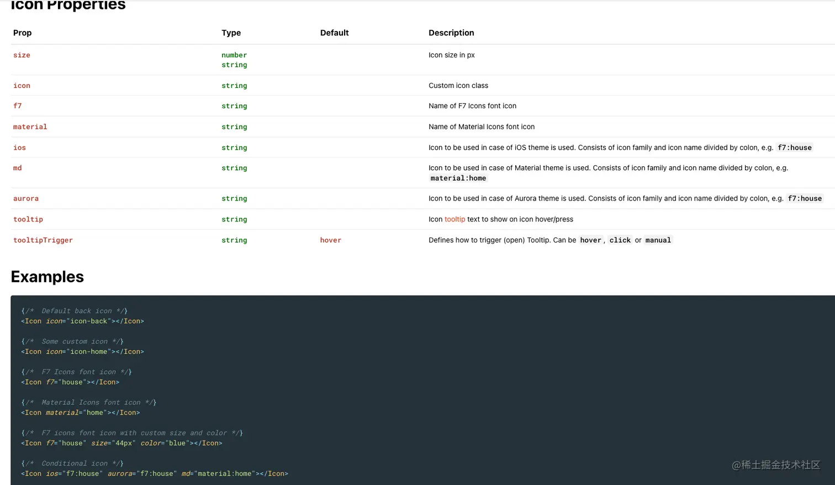The image size is (835, 485).
Task: Select the "Description" column header
Action: [451, 33]
